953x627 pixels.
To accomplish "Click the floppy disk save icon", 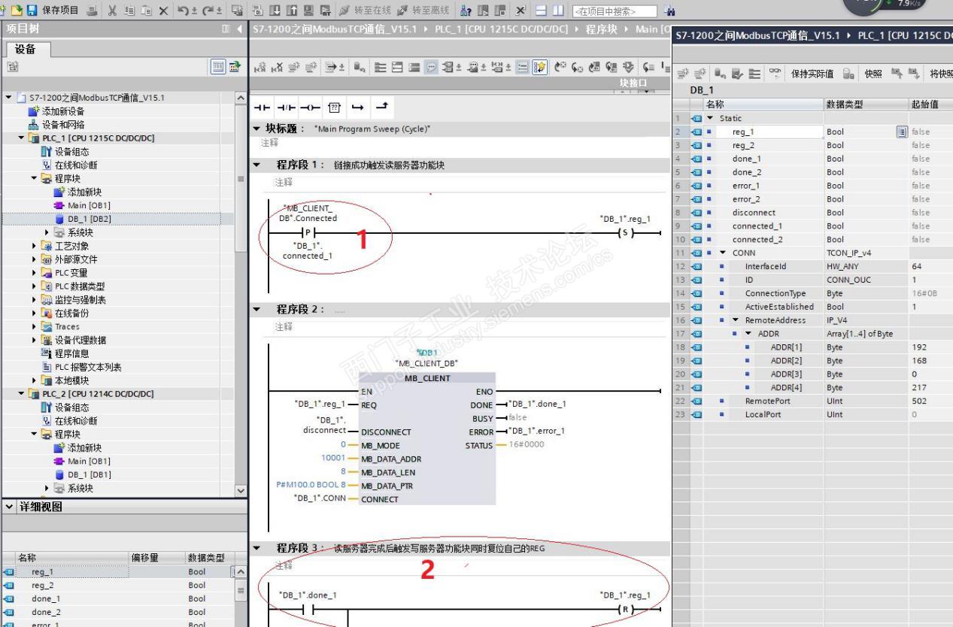I will [32, 10].
